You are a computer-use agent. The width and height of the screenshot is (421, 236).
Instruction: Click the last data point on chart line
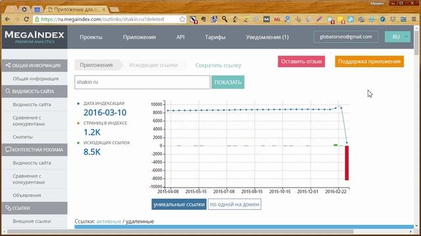347,143
